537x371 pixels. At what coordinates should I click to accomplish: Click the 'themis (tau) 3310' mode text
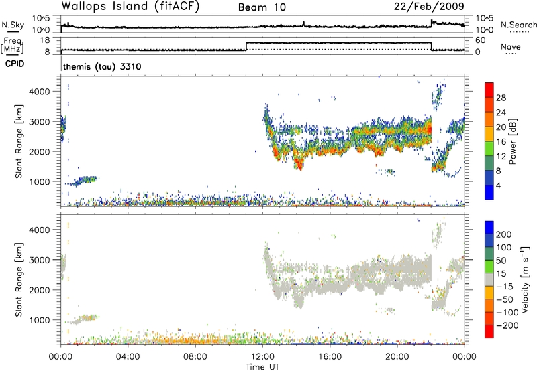[102, 66]
